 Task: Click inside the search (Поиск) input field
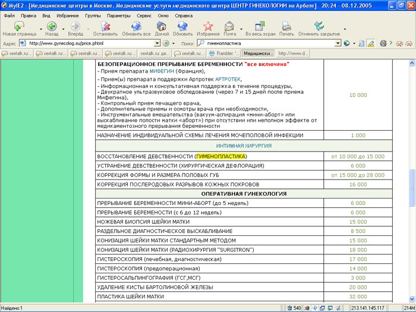click(x=267, y=43)
